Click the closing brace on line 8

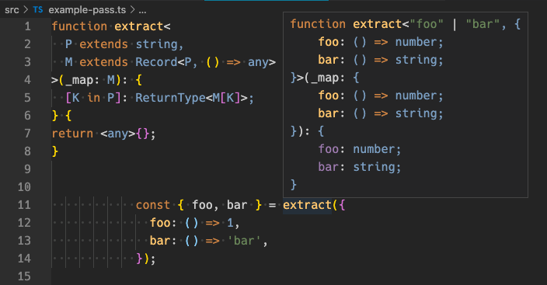[x=54, y=151]
